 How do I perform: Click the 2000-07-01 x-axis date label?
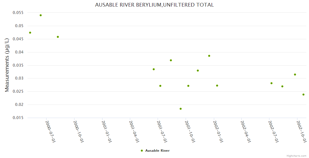tap(50, 131)
